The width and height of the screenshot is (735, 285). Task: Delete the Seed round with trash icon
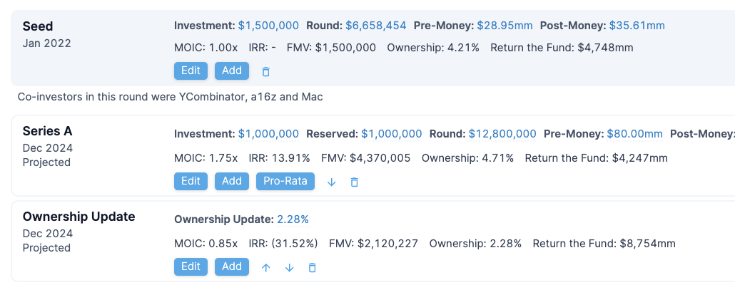(266, 71)
